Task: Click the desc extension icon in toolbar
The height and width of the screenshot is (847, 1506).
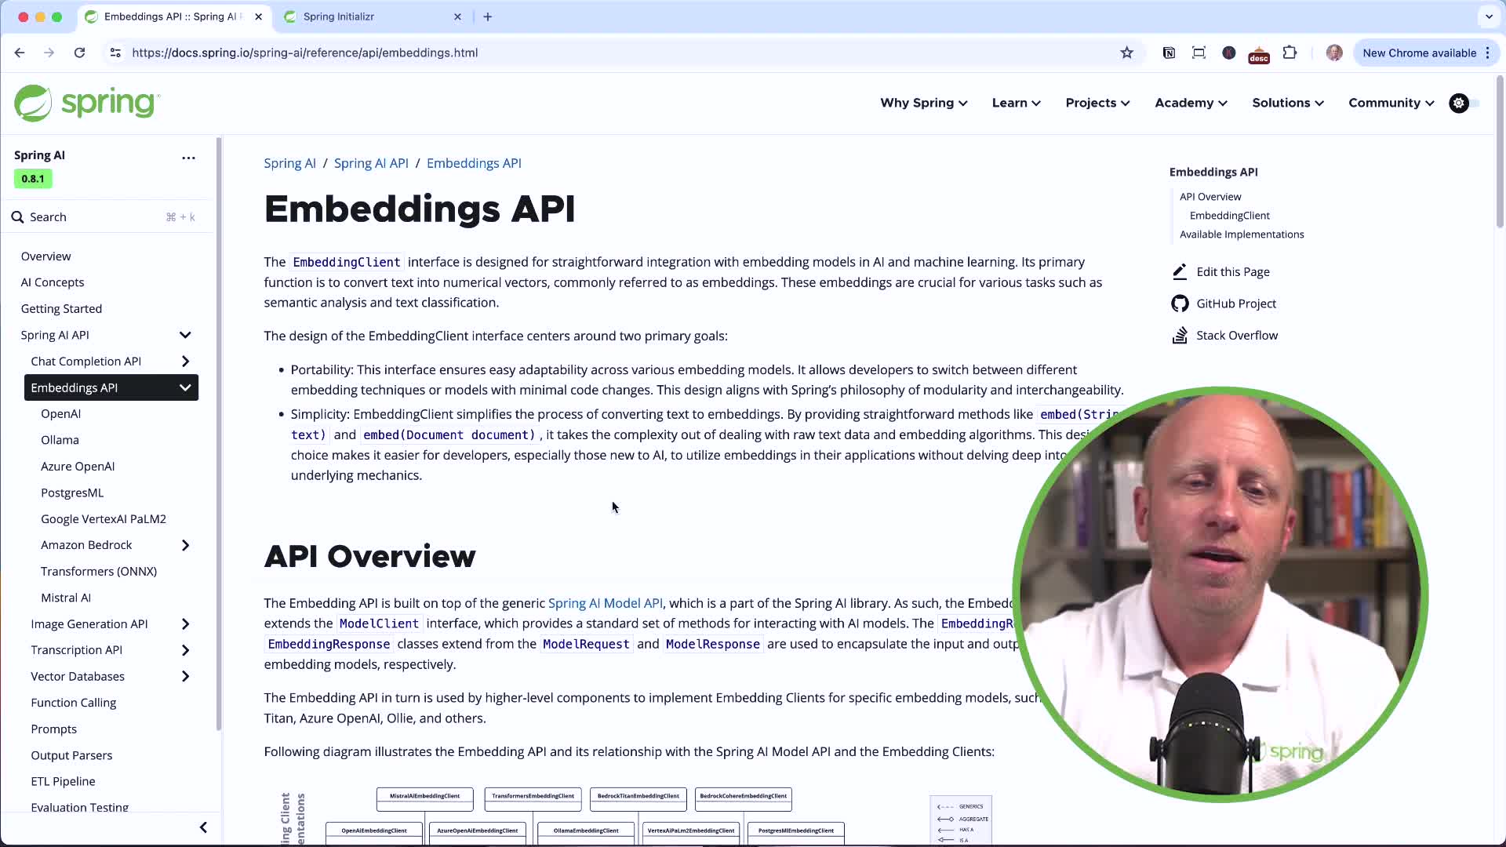Action: coord(1259,54)
